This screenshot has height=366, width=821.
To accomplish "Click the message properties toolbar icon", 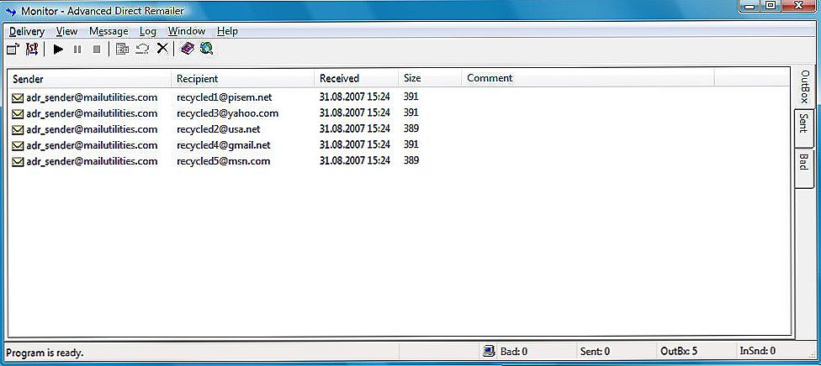I will [x=123, y=50].
